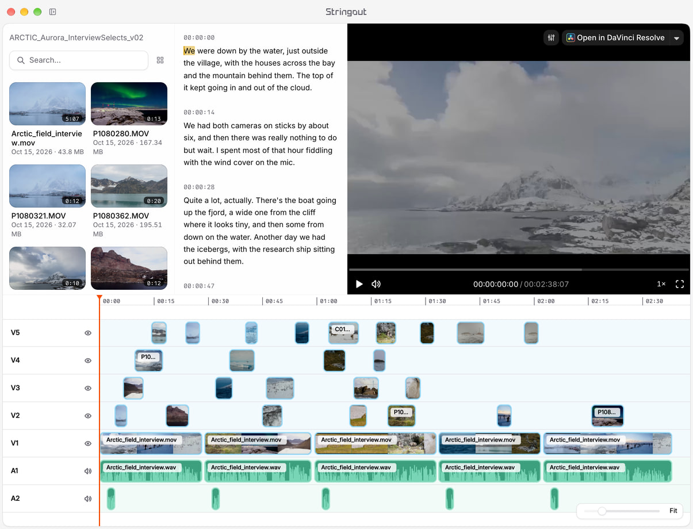Image resolution: width=693 pixels, height=529 pixels.
Task: Select the last short audio clip on A2
Action: point(554,499)
